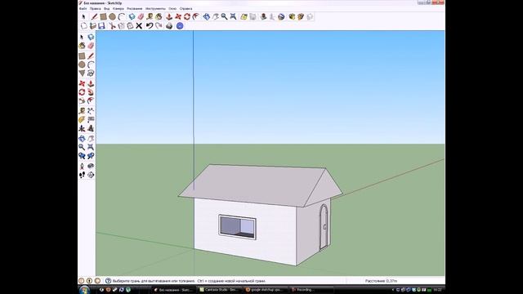Select the Protractor tool in left palette
The width and height of the screenshot is (523, 294).
click(x=82, y=119)
